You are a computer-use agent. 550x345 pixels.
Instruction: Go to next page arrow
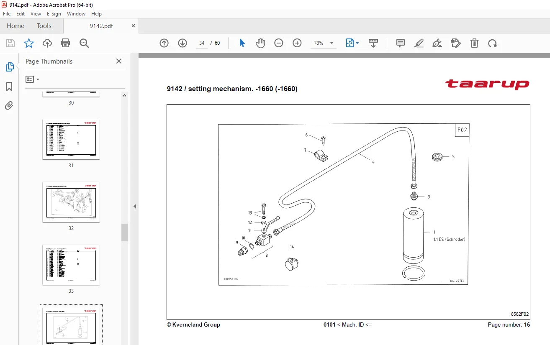(182, 43)
